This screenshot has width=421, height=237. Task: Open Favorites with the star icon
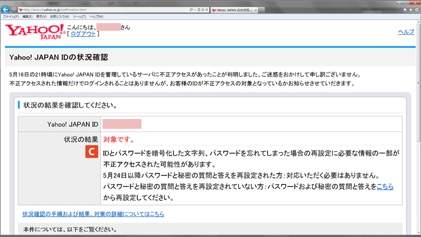(x=411, y=9)
